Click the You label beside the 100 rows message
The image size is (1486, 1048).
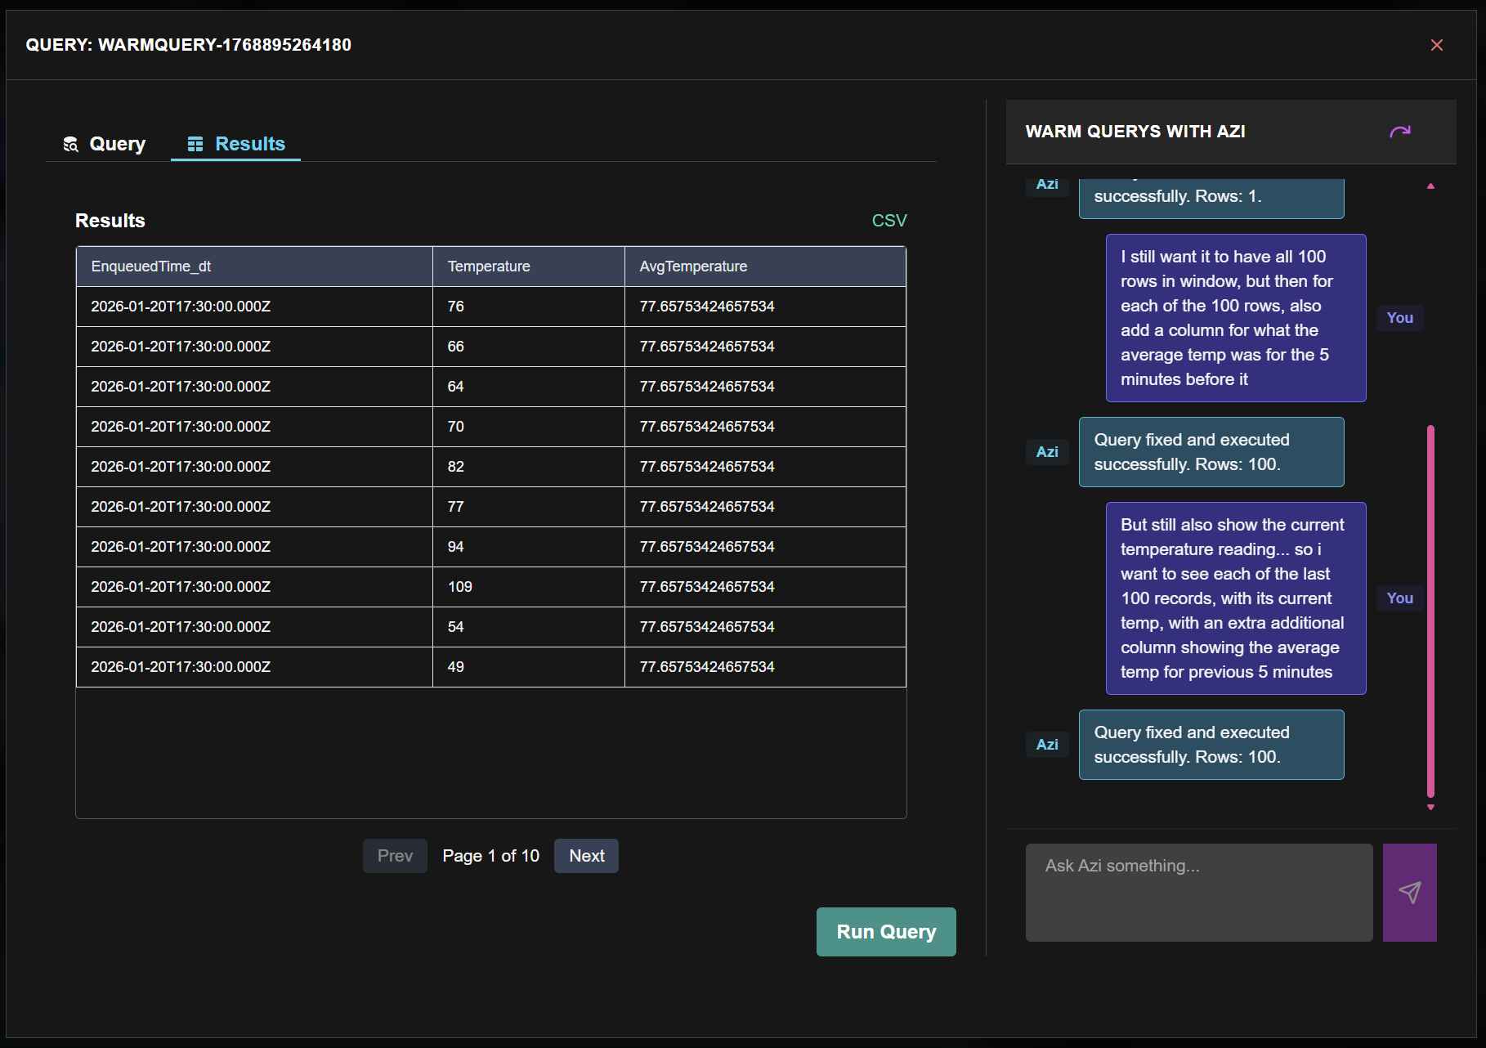point(1400,318)
